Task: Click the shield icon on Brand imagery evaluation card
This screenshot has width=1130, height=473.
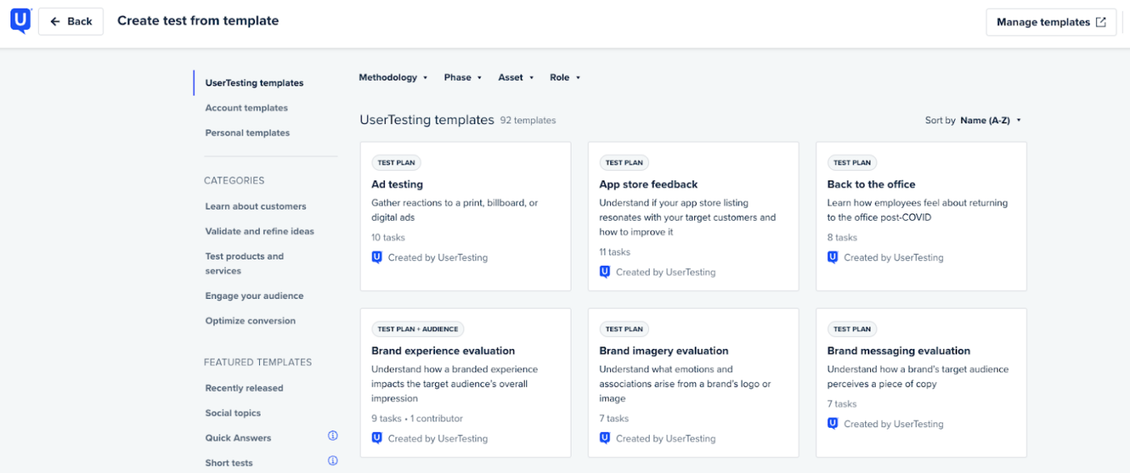Action: [x=606, y=438]
